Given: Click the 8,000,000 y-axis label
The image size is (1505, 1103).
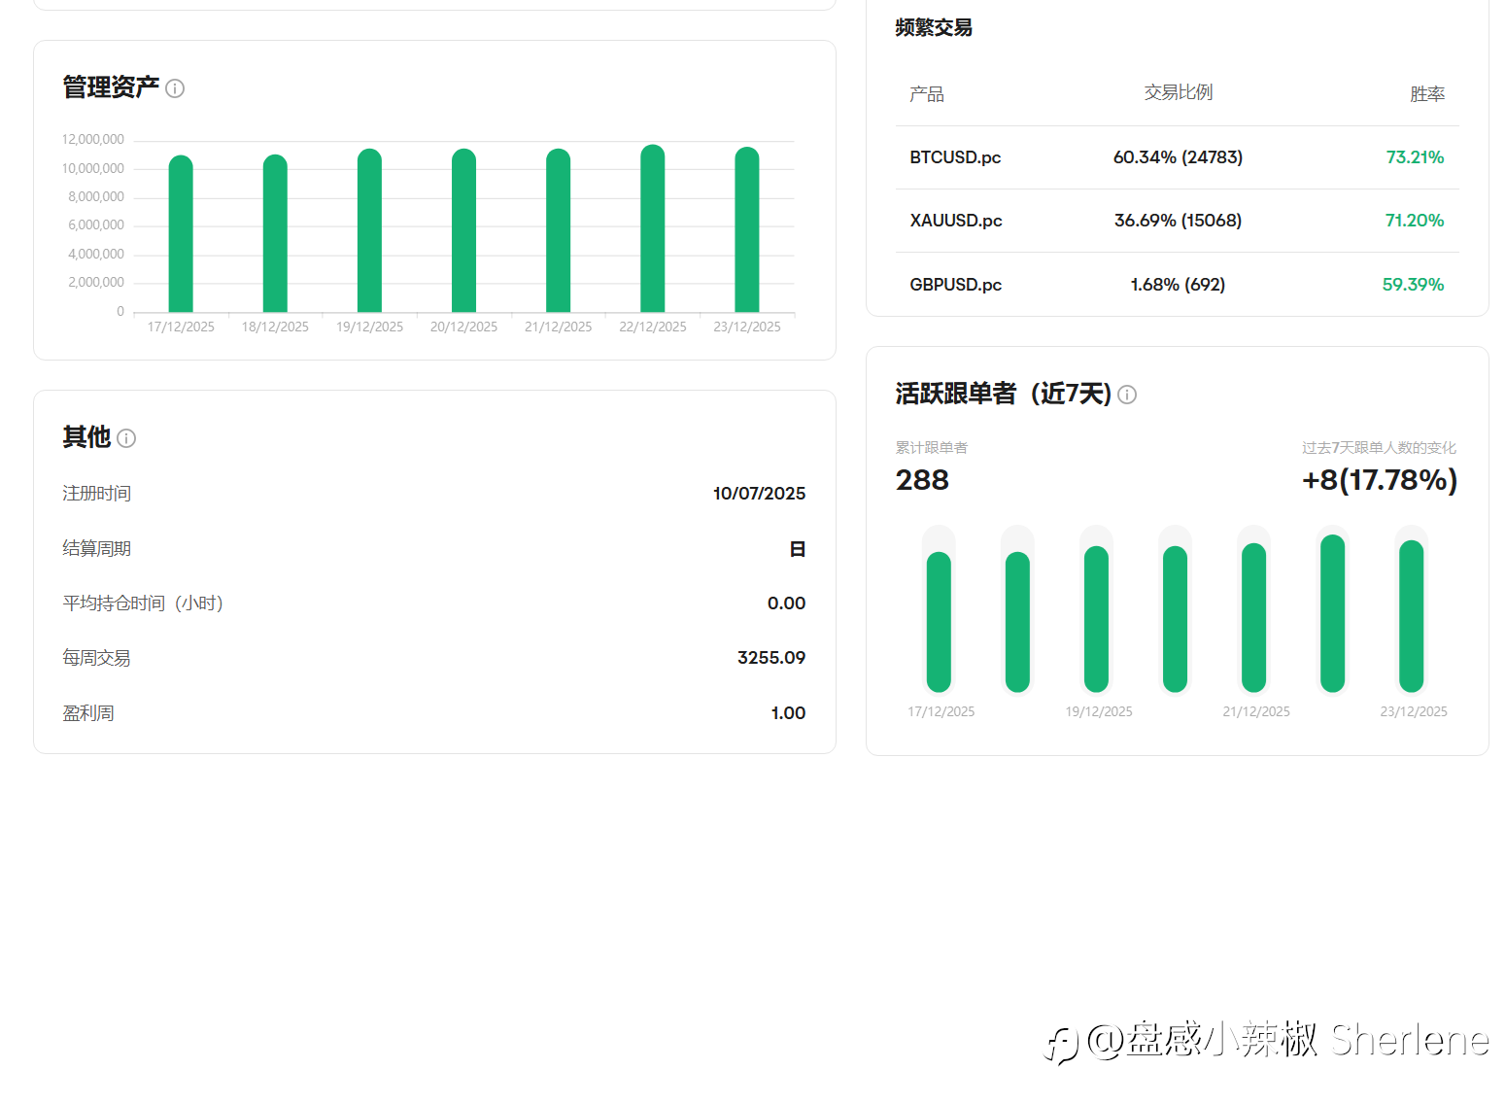Looking at the screenshot, I should coord(96,197).
